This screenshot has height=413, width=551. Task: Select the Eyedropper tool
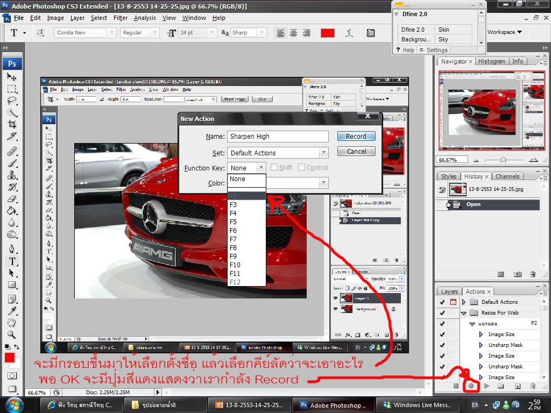pos(12,311)
